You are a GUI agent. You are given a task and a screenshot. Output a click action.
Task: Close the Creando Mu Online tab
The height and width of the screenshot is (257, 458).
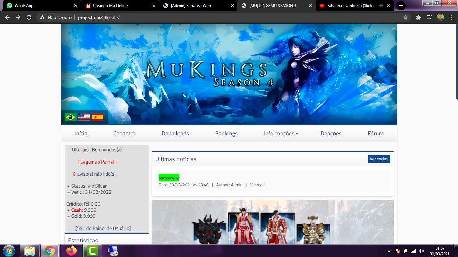pos(154,6)
